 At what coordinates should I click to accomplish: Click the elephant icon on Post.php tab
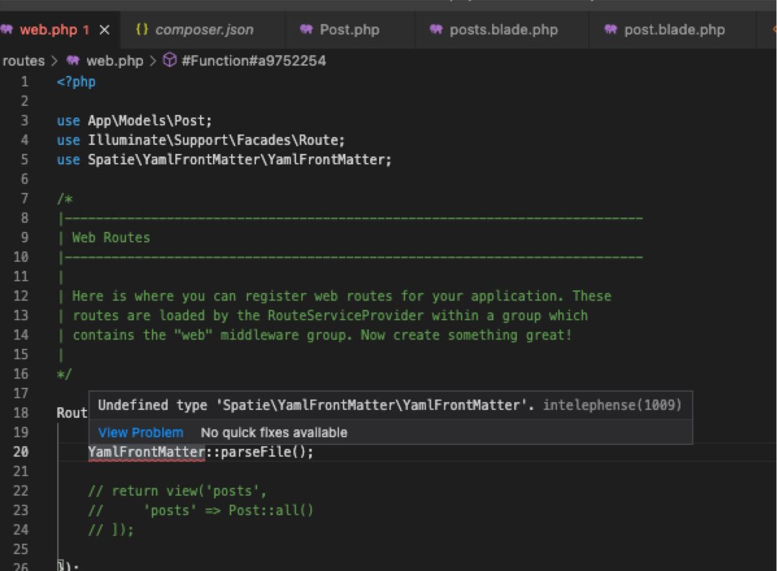tap(306, 30)
